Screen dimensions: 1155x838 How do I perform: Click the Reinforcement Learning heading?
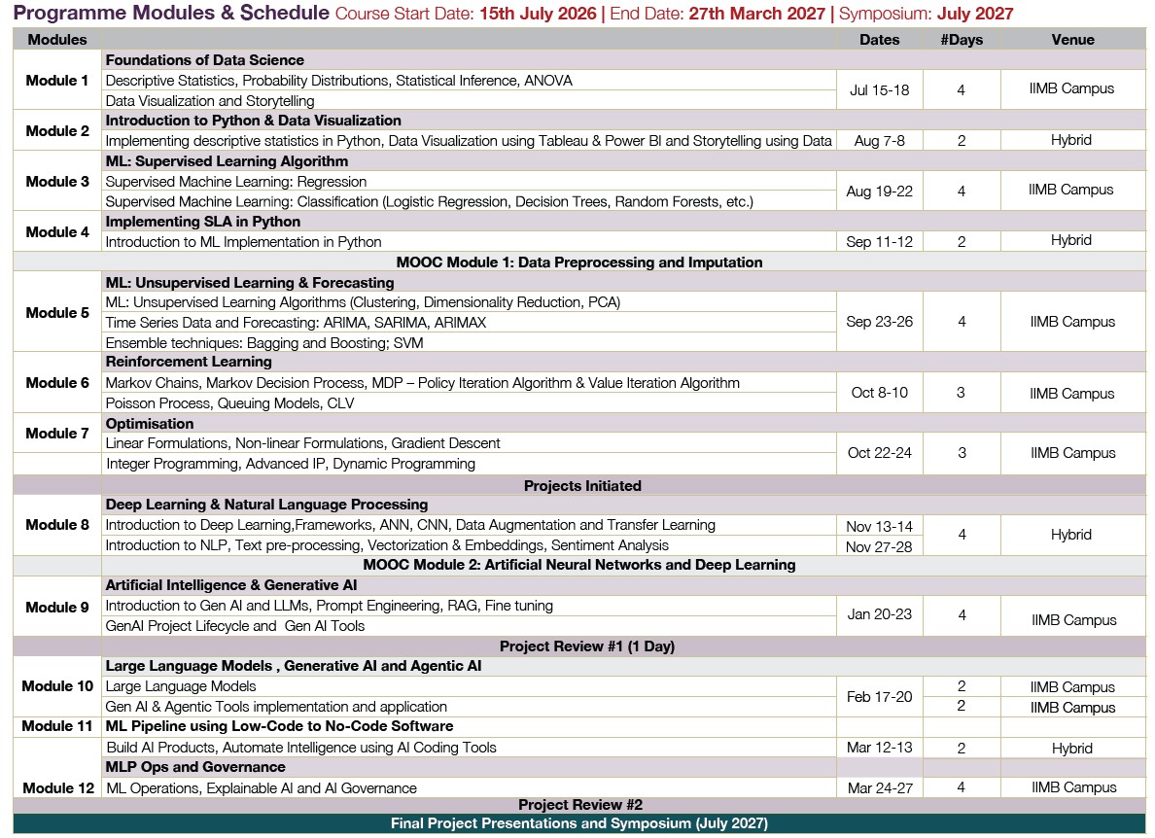[x=188, y=363]
